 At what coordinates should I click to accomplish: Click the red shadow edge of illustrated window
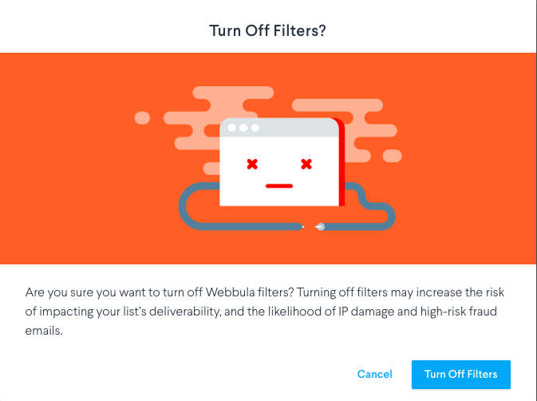pos(342,163)
